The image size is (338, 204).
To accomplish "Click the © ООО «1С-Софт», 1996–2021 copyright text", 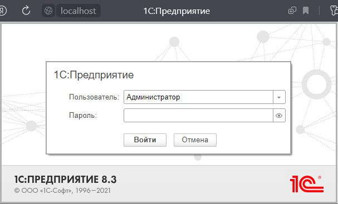I will tap(62, 191).
